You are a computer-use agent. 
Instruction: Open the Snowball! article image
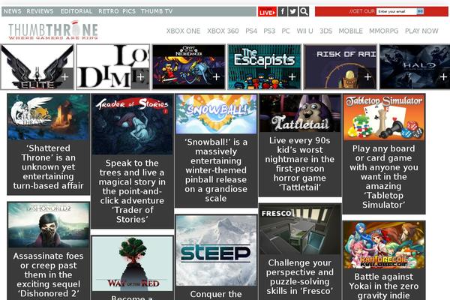pyautogui.click(x=216, y=114)
